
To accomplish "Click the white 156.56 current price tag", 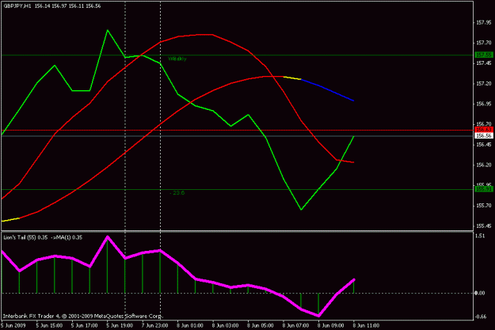I will 484,135.
